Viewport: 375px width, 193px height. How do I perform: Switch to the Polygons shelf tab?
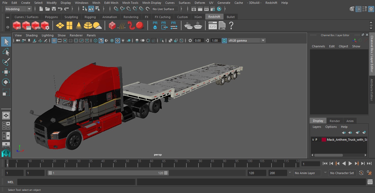click(51, 17)
